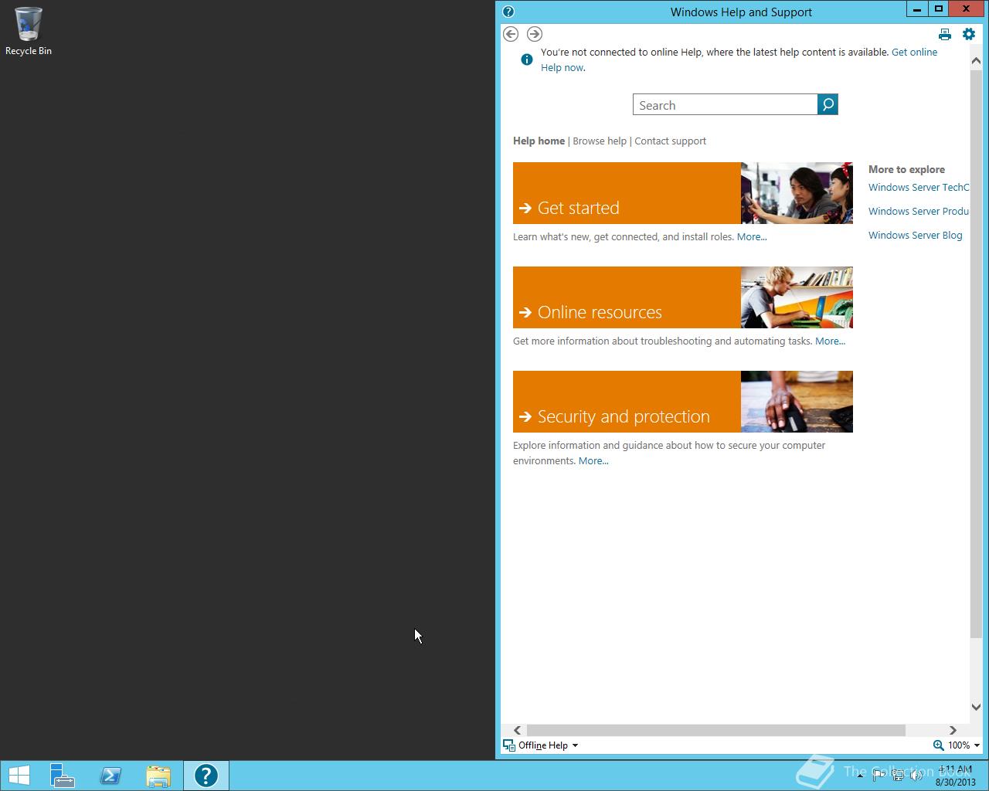Screen dimensions: 989x791
Task: Open the 'Get online Help now' link
Action: 914,53
